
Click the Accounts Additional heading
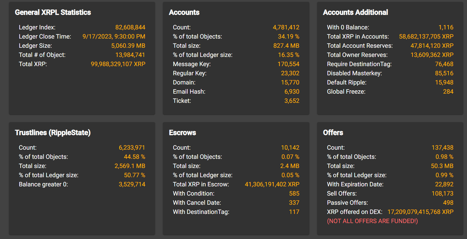click(355, 12)
